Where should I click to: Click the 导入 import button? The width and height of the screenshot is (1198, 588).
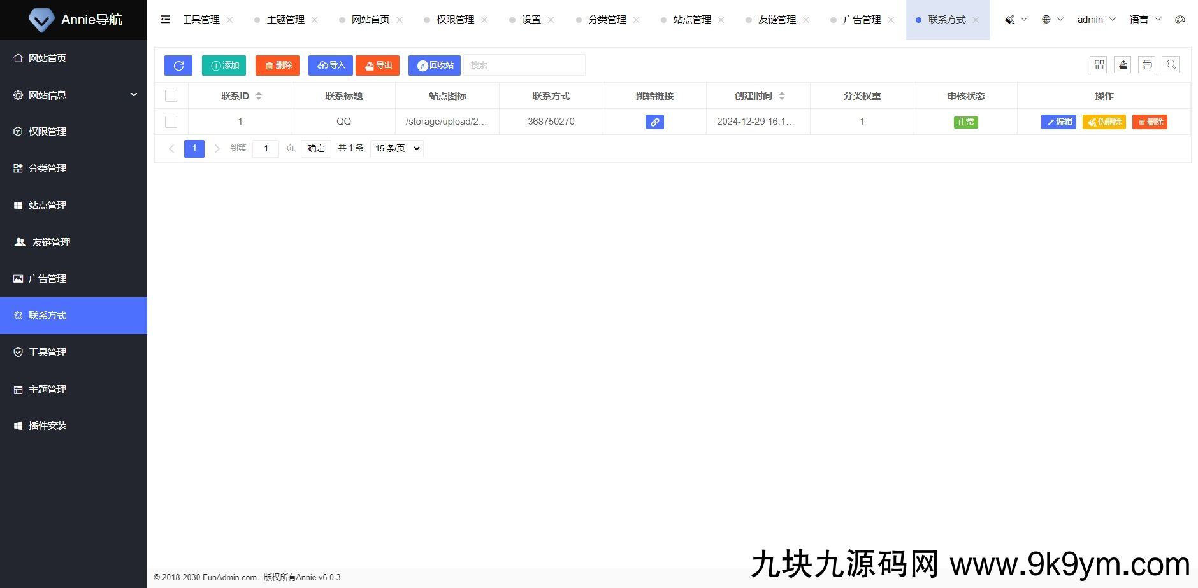coord(331,66)
